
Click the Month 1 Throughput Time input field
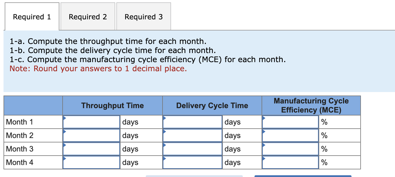pos(91,122)
